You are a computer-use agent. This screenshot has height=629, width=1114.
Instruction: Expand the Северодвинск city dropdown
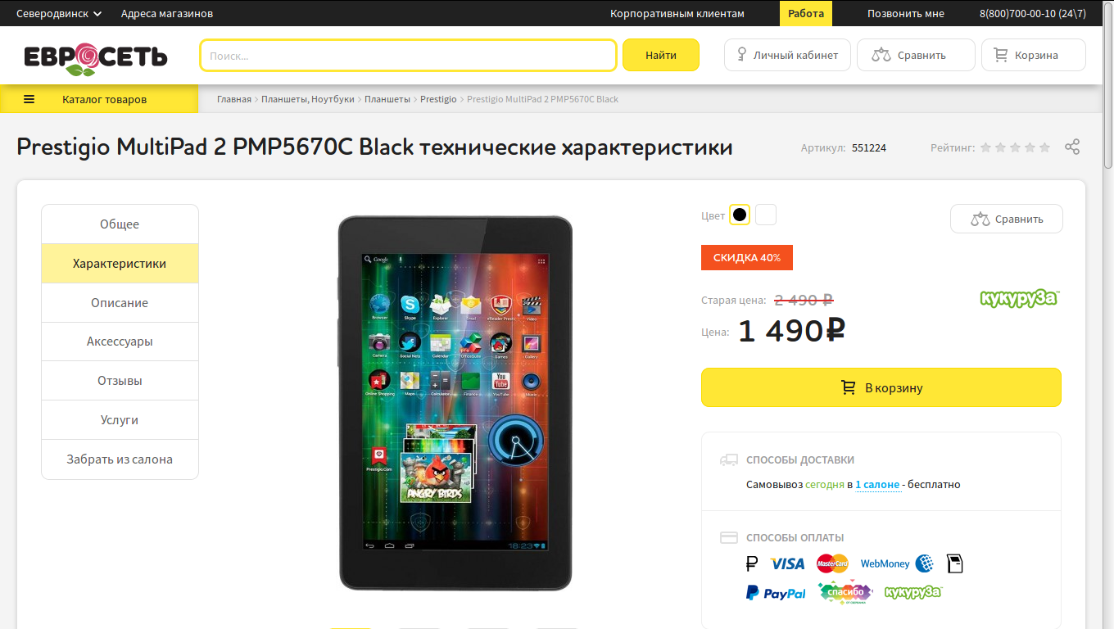59,13
